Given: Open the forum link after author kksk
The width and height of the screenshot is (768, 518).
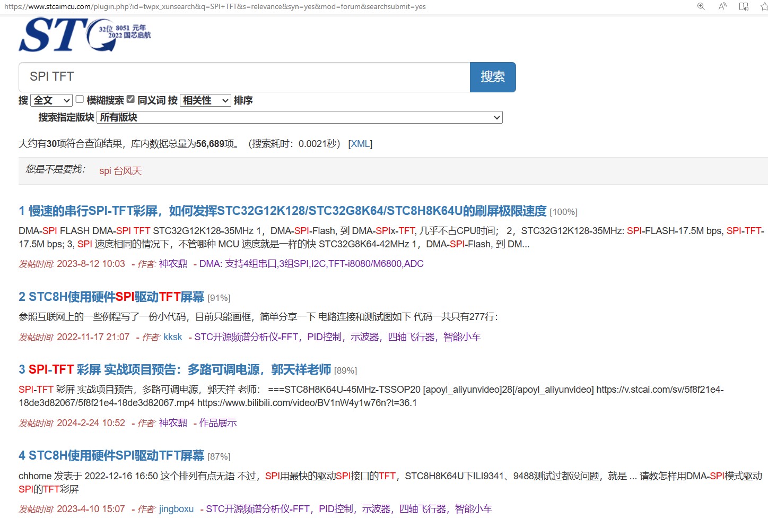Looking at the screenshot, I should 337,337.
